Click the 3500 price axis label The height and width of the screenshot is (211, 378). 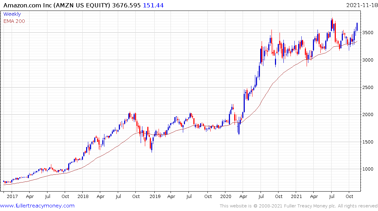368,33
